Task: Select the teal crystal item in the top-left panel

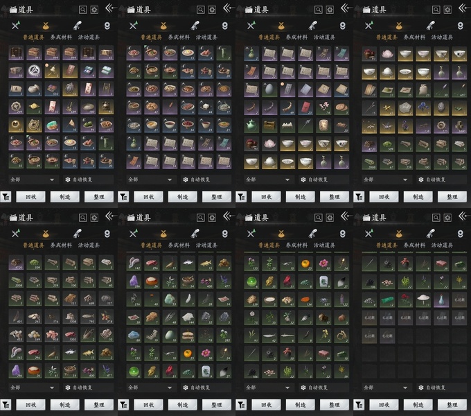Action: (x=52, y=125)
